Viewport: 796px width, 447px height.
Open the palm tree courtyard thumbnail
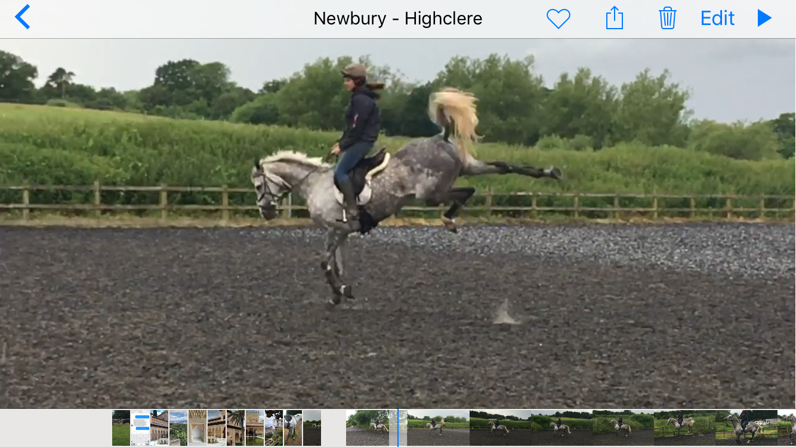coord(236,428)
